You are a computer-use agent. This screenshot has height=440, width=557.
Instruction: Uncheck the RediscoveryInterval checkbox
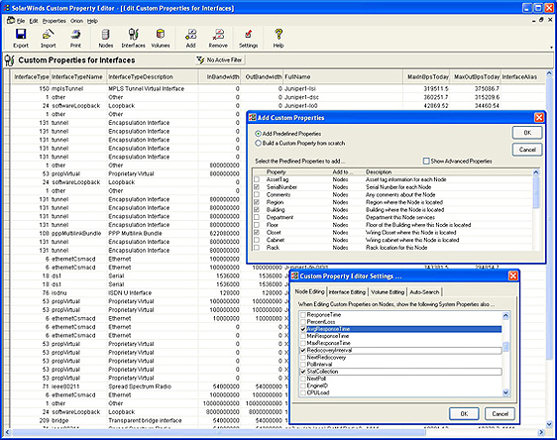(303, 351)
